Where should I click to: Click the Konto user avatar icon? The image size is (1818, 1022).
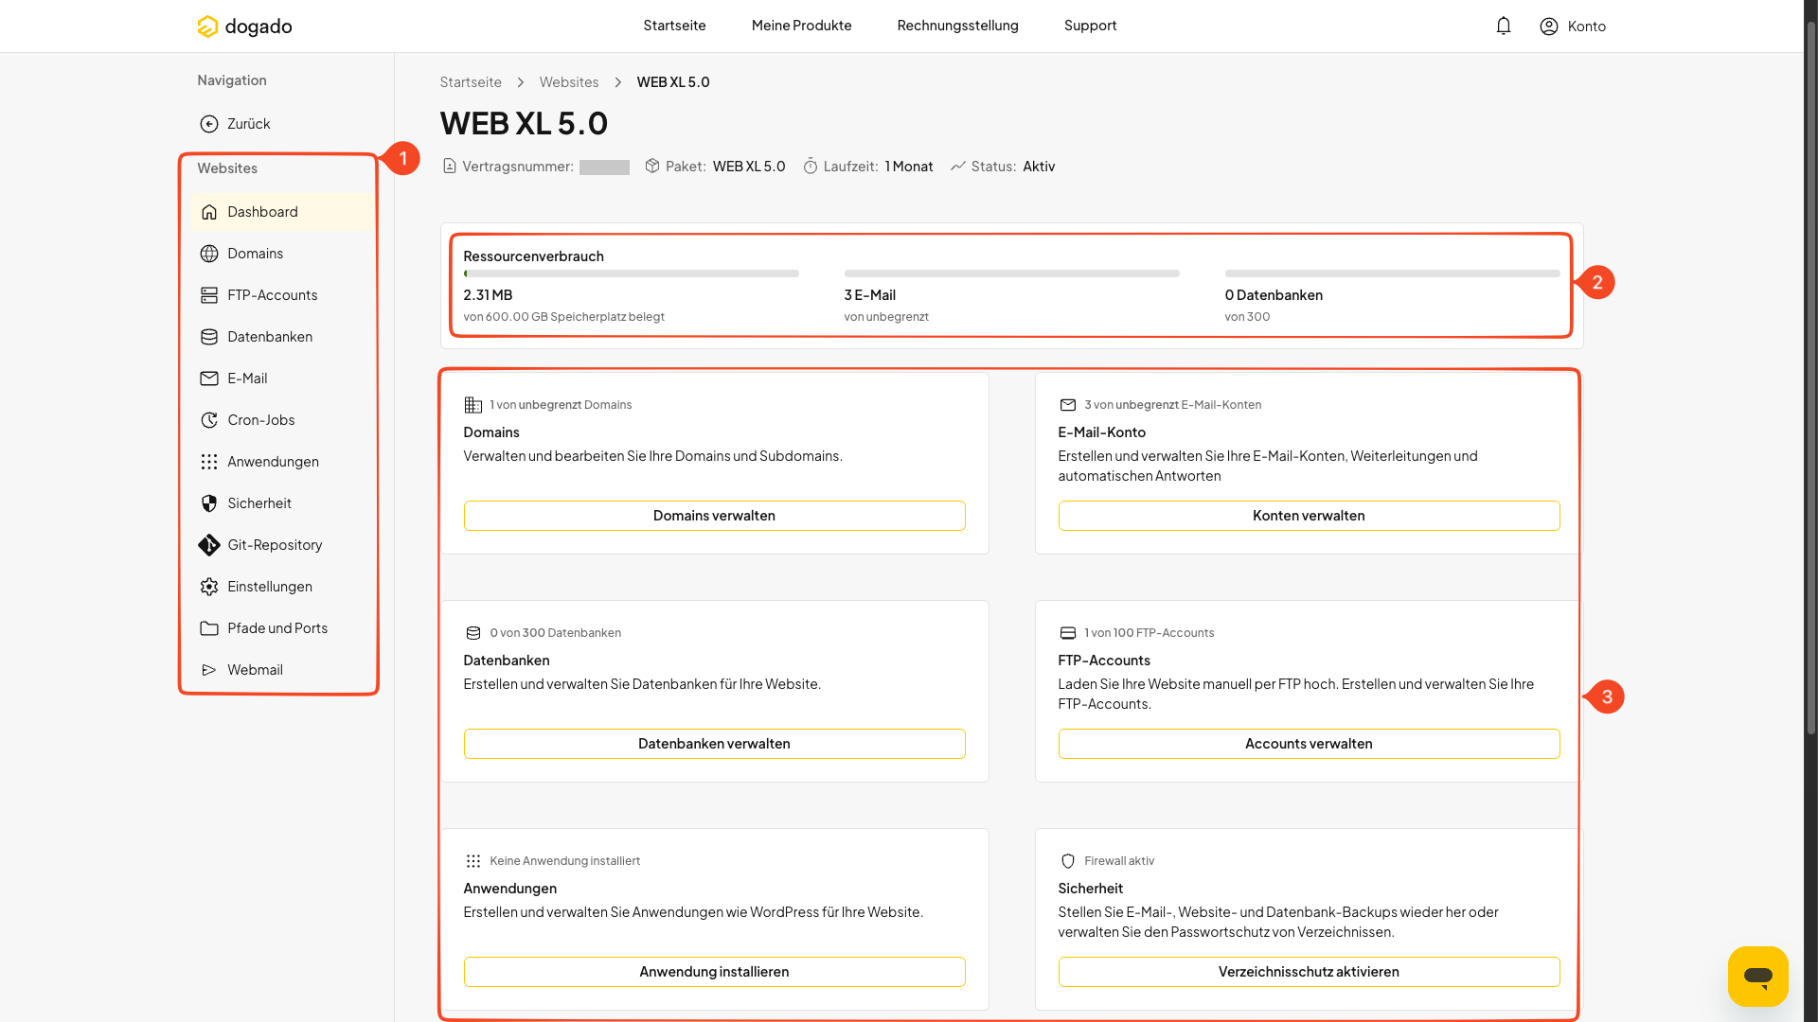pyautogui.click(x=1549, y=26)
